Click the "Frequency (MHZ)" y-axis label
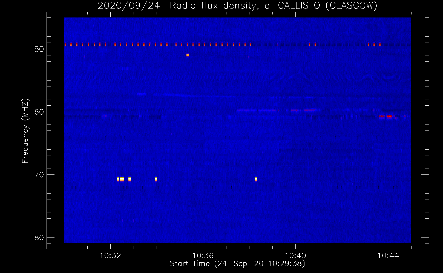The width and height of the screenshot is (443, 273). point(25,131)
